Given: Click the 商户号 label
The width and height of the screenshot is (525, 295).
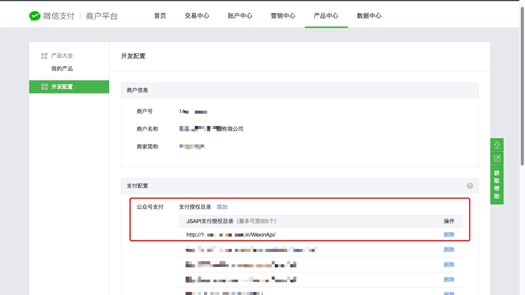Looking at the screenshot, I should [x=145, y=111].
